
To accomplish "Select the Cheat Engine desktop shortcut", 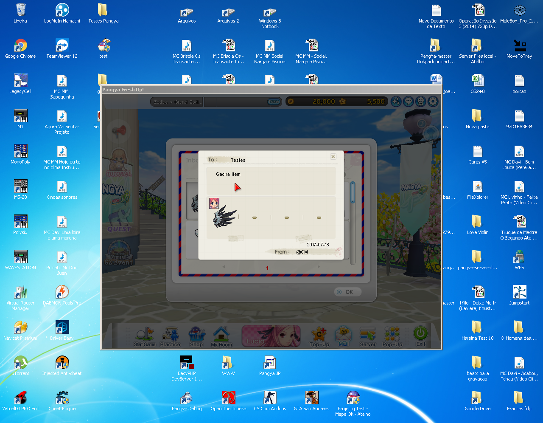I will 62,401.
